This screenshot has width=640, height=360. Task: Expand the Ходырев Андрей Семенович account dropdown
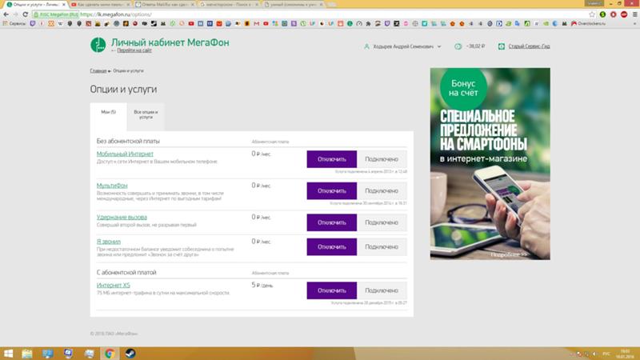(439, 46)
